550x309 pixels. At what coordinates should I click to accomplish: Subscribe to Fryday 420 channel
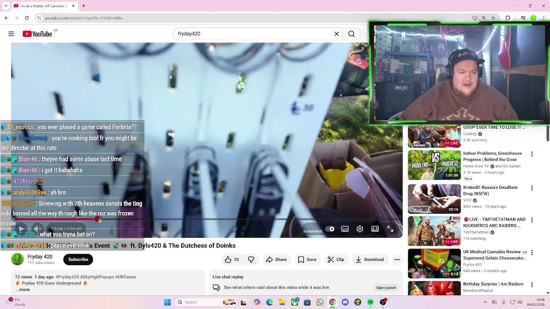click(78, 259)
